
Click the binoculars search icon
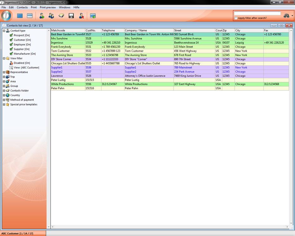pos(286,16)
